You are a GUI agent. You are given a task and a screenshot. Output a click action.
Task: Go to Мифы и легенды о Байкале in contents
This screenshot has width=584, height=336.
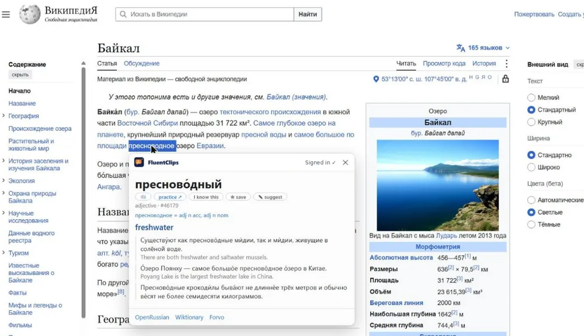tap(35, 309)
